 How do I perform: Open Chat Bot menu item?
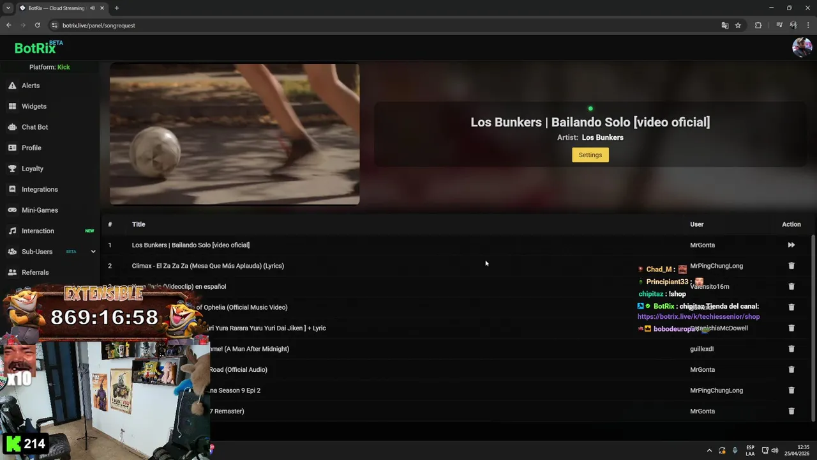34,127
